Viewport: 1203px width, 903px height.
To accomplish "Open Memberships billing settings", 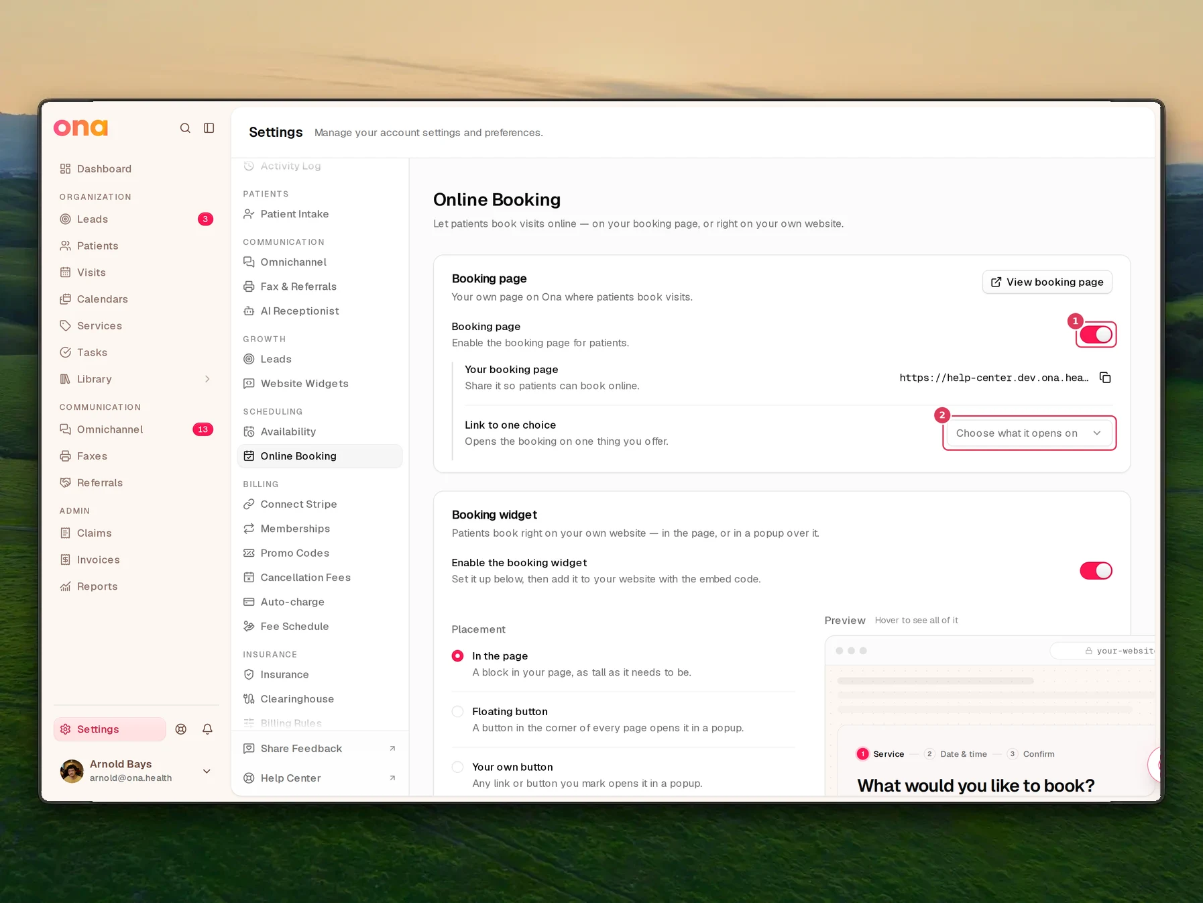I will 320,529.
